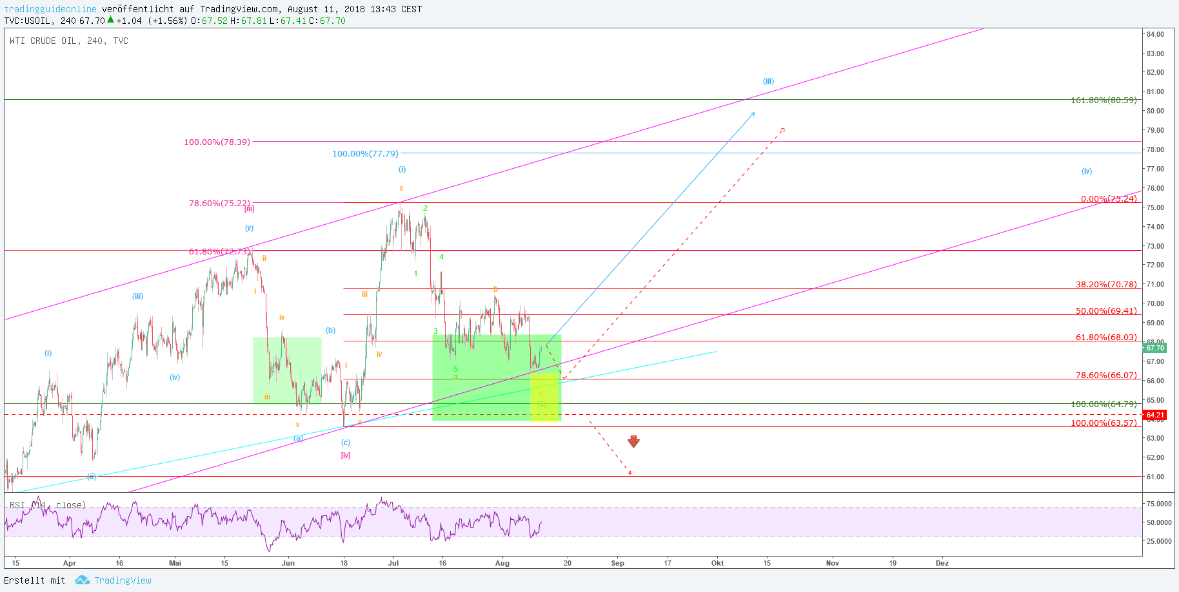Click the RSI (14, close) indicator label
The height and width of the screenshot is (592, 1179).
48,505
